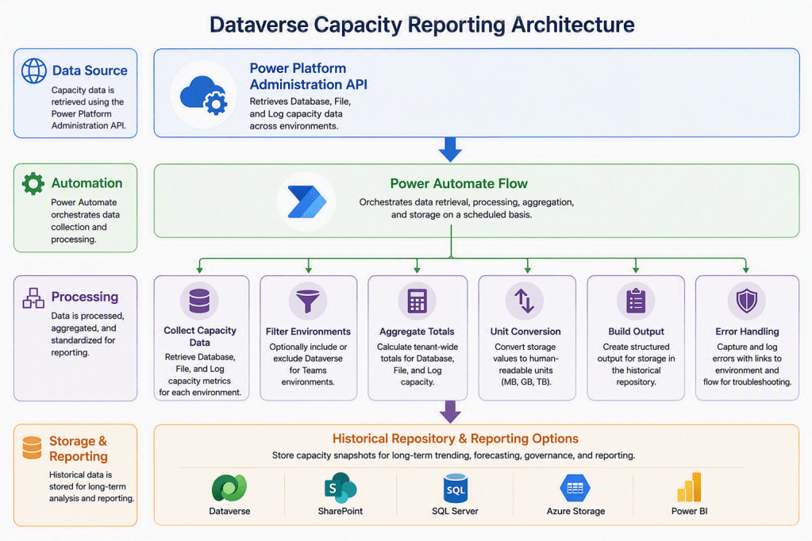Click the Power BI label
The width and height of the screenshot is (812, 541).
[689, 511]
